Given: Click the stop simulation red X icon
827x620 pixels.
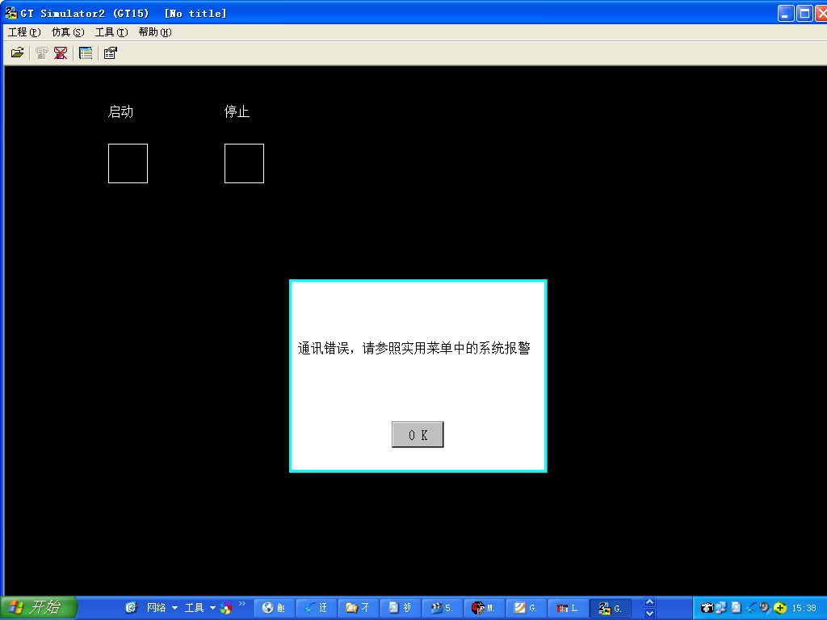Looking at the screenshot, I should tap(61, 53).
